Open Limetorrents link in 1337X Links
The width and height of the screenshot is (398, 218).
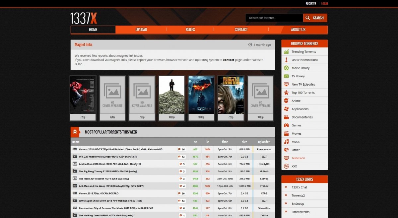tap(300, 212)
